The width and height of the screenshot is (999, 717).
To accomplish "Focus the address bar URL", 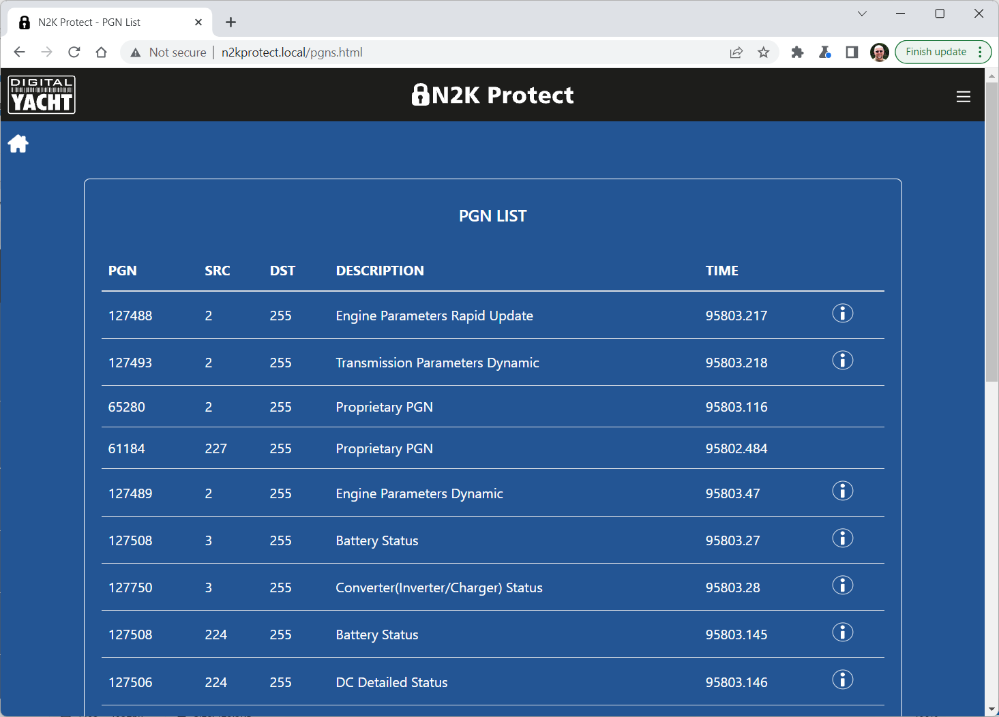I will pos(292,52).
